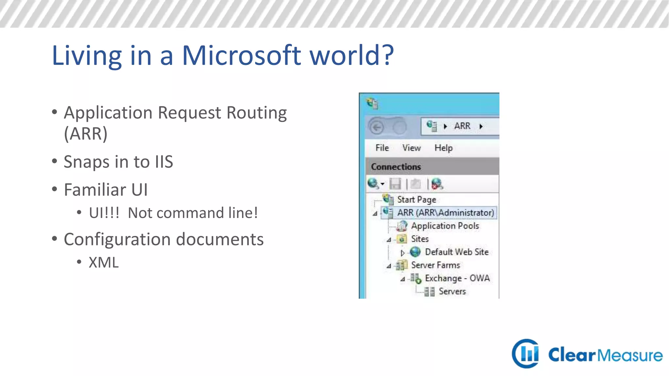Click the Server Farms icon
Screen dimensions: 669x376
coord(402,265)
